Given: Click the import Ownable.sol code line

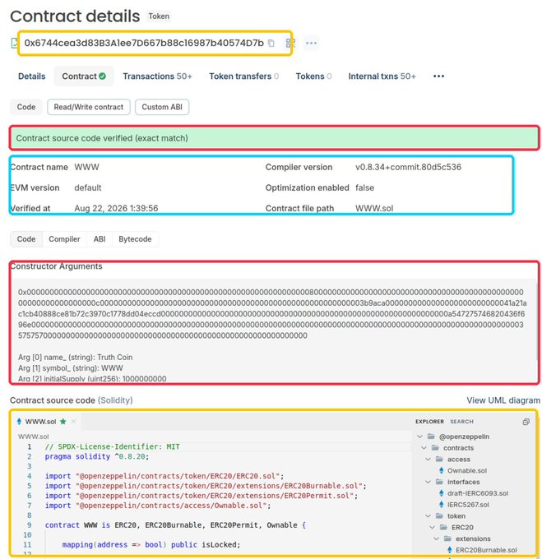Looking at the screenshot, I should click(158, 506).
